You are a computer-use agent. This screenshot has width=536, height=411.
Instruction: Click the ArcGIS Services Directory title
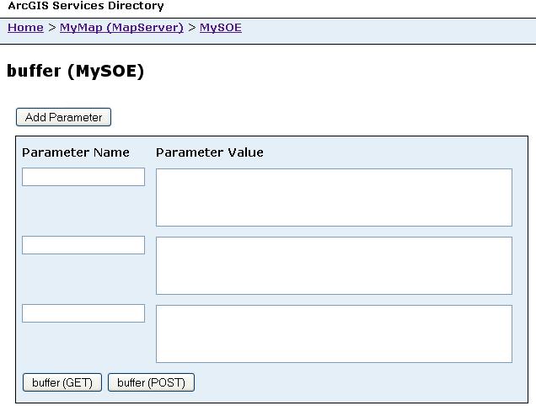click(86, 6)
